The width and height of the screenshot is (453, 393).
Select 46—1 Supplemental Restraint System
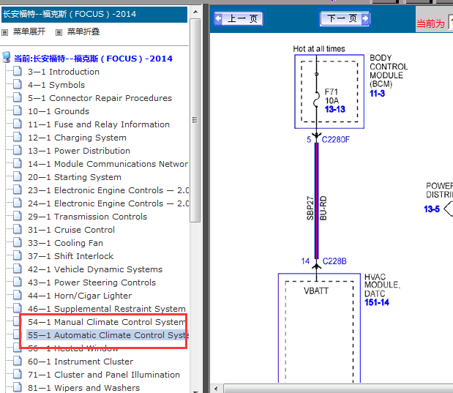tap(107, 309)
